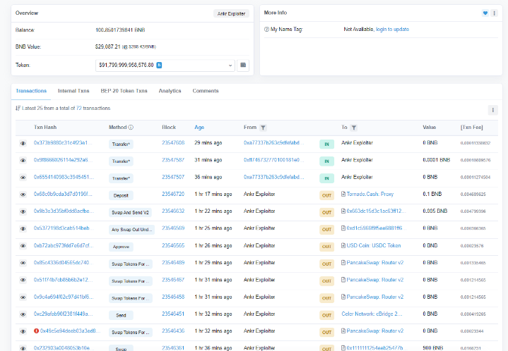Expand the Token holdings dropdown
508x351 pixels.
230,65
